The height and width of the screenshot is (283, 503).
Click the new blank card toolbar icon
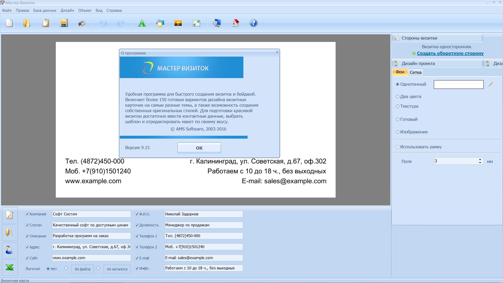click(x=9, y=23)
